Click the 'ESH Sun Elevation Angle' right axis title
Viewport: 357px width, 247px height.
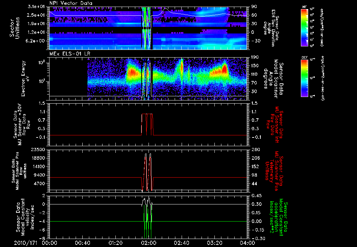pyautogui.click(x=271, y=28)
